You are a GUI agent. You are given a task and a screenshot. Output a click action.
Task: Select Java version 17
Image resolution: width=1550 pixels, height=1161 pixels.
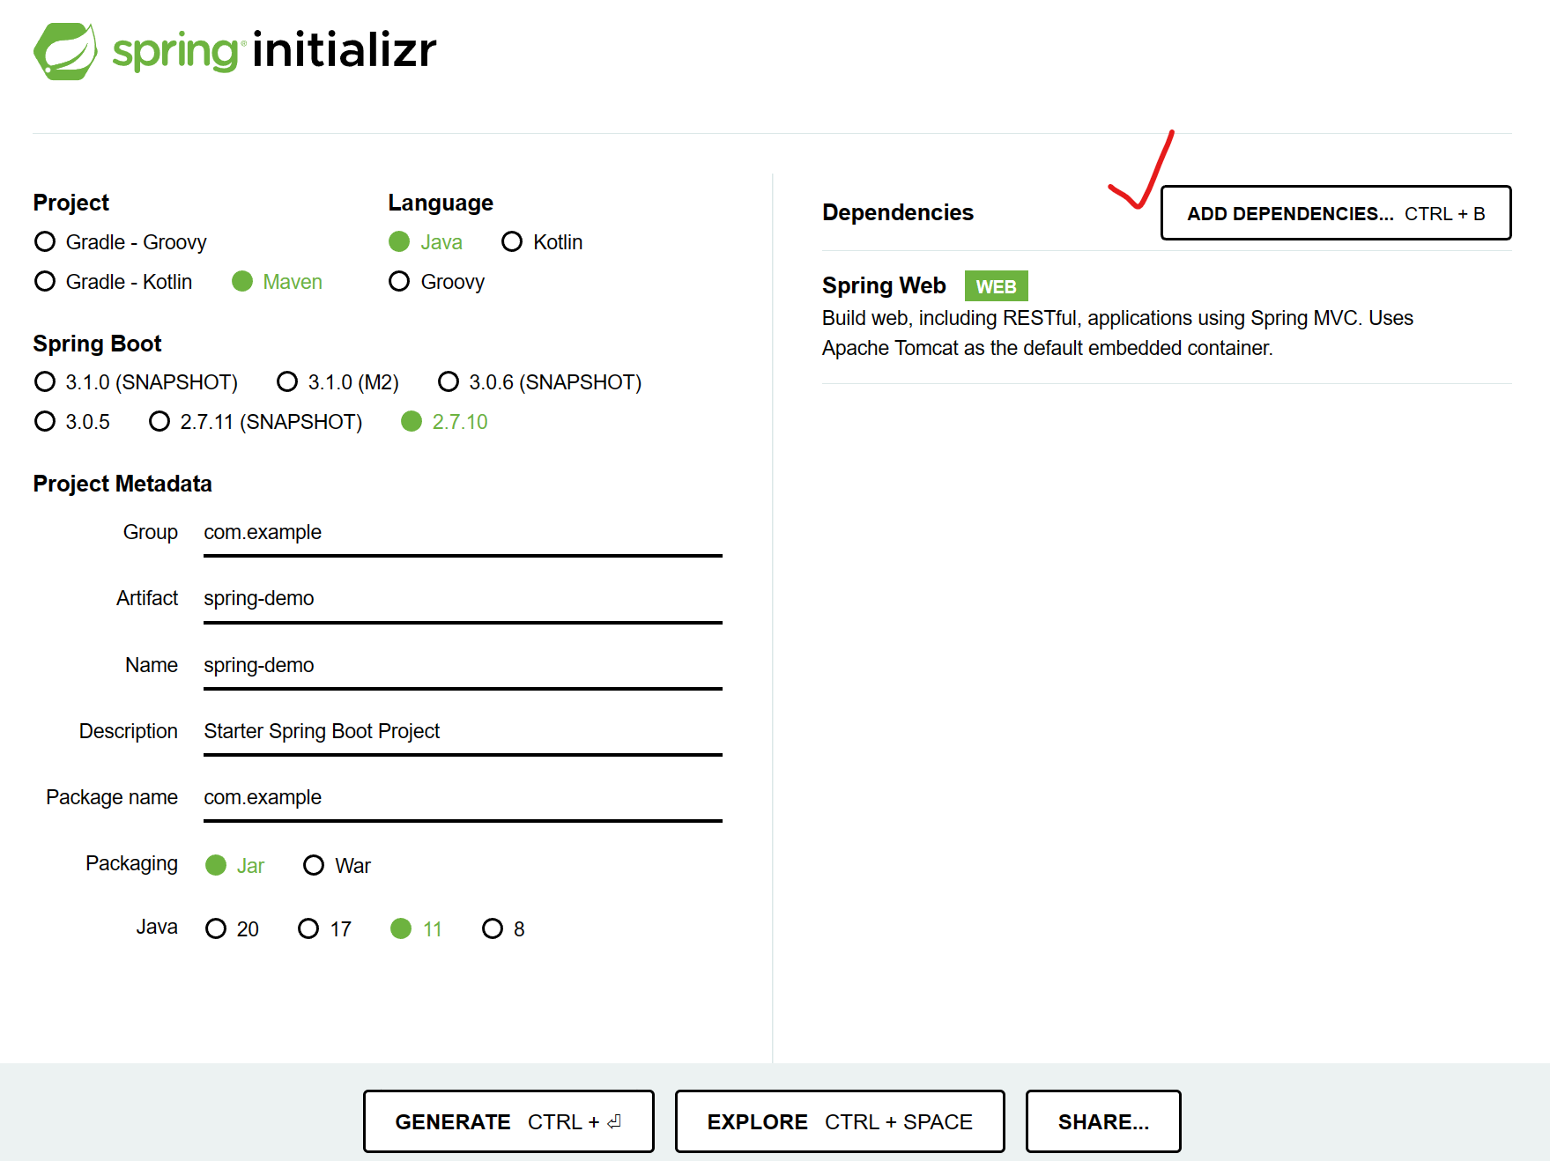pos(324,929)
